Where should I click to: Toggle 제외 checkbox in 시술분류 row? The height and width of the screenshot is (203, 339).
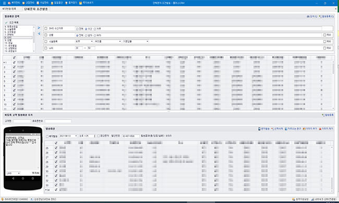coord(324,41)
